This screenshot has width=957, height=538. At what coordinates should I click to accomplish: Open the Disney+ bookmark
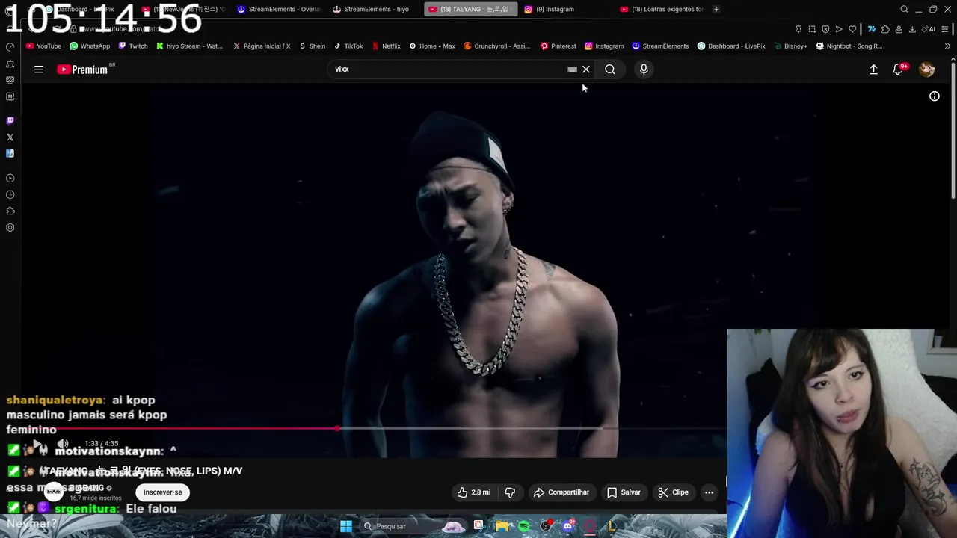coord(790,46)
